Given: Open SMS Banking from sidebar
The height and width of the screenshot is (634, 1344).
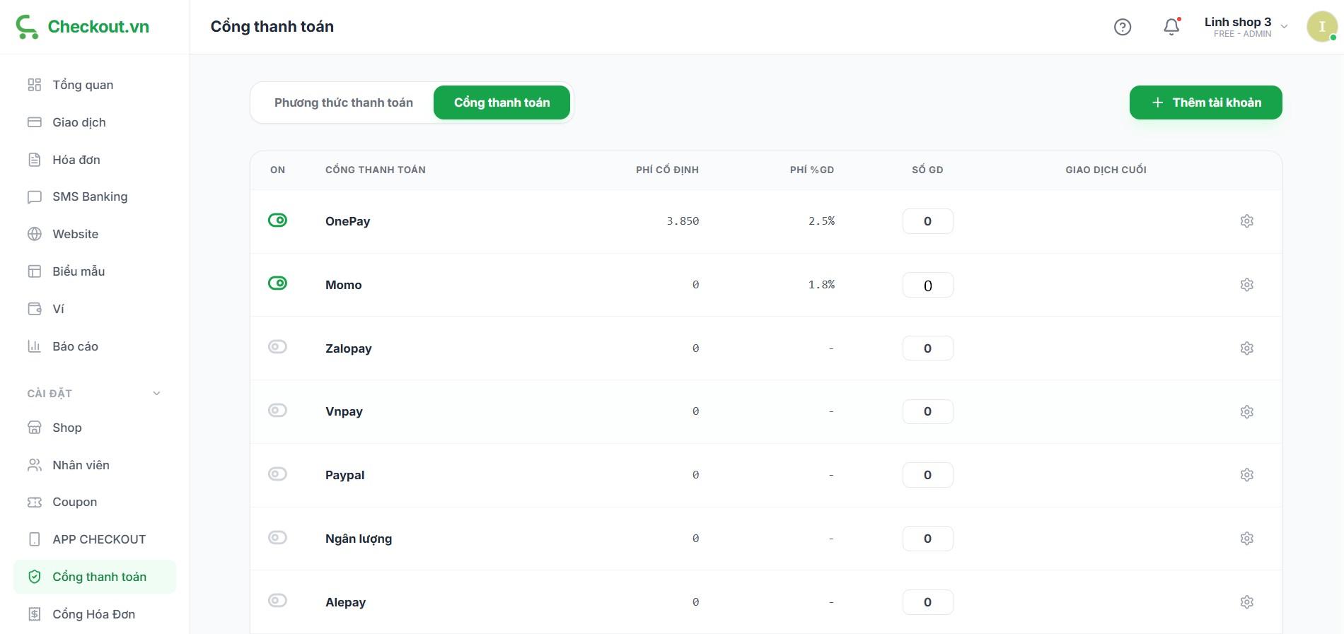Looking at the screenshot, I should pyautogui.click(x=90, y=196).
